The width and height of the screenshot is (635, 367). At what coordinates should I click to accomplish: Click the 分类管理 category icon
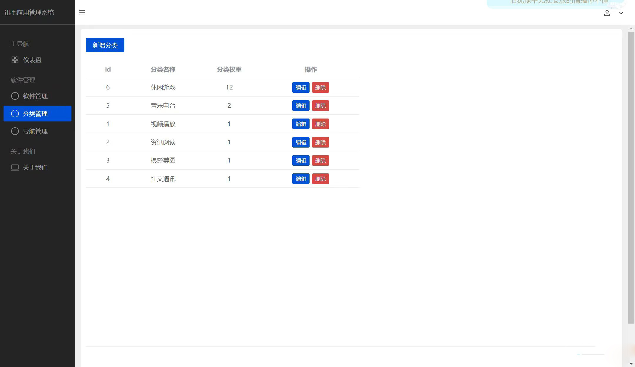pyautogui.click(x=14, y=114)
